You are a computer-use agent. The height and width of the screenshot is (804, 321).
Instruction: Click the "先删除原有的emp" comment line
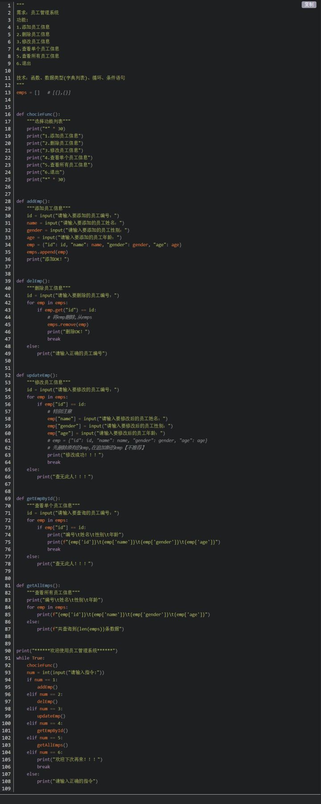(x=96, y=448)
